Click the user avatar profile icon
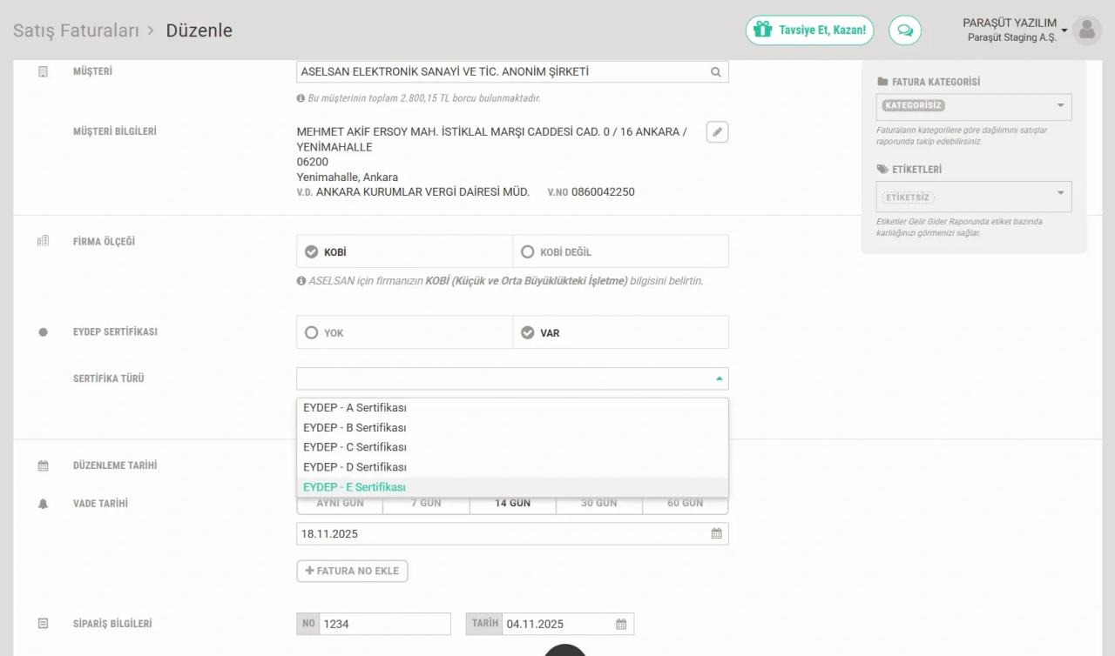 tap(1086, 30)
